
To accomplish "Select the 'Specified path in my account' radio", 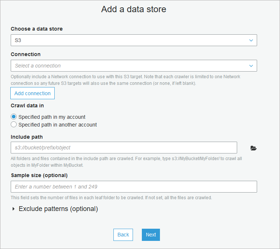I will [14, 117].
